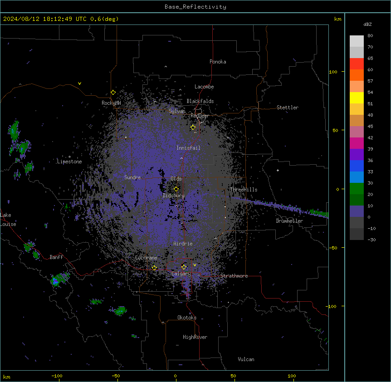Click the white plus marker north of Drumheller
This screenshot has height=382, width=391.
278,170
